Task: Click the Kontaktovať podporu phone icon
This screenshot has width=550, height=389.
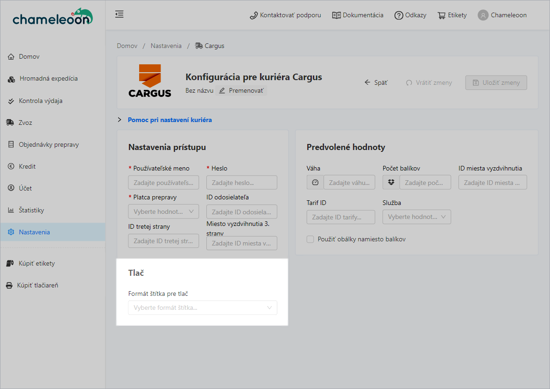Action: click(x=254, y=15)
